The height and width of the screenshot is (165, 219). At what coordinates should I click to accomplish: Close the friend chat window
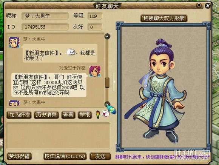pyautogui.click(x=208, y=6)
